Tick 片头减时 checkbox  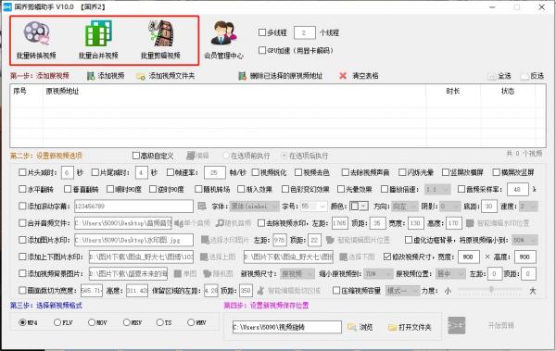tap(22, 172)
